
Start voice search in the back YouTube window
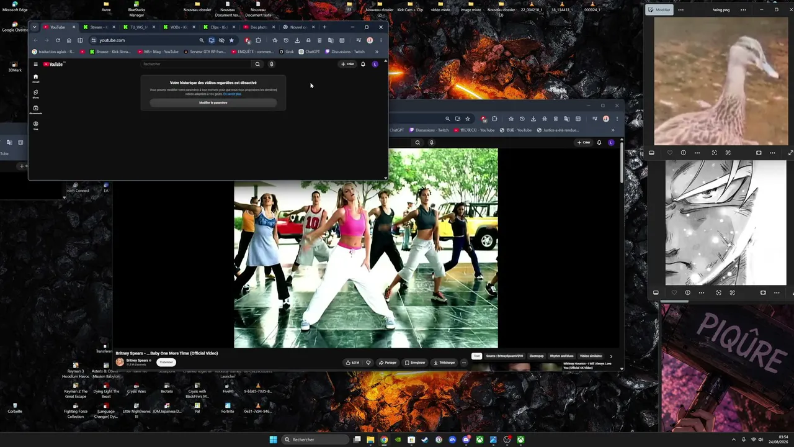click(432, 143)
